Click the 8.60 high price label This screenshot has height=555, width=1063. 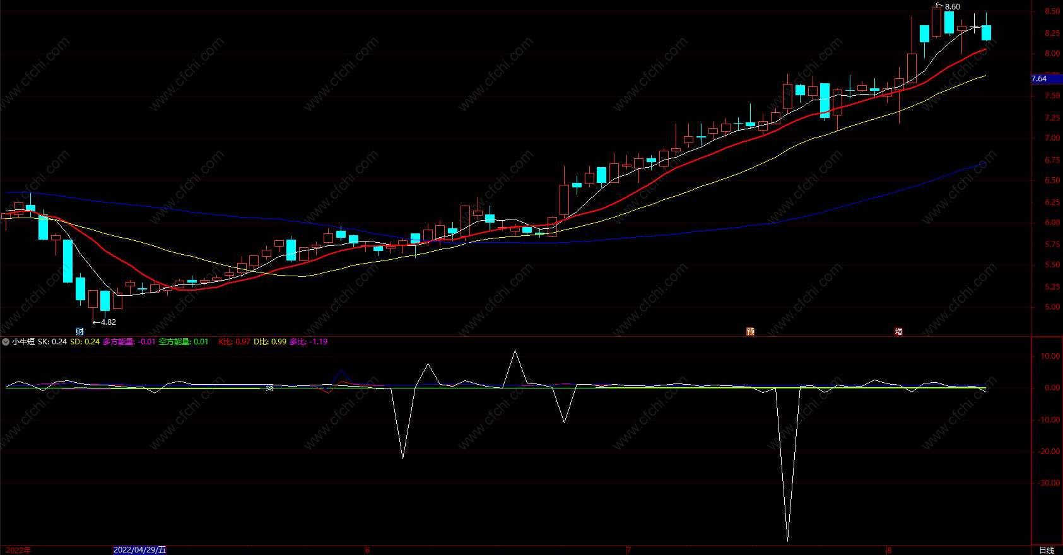[x=953, y=7]
